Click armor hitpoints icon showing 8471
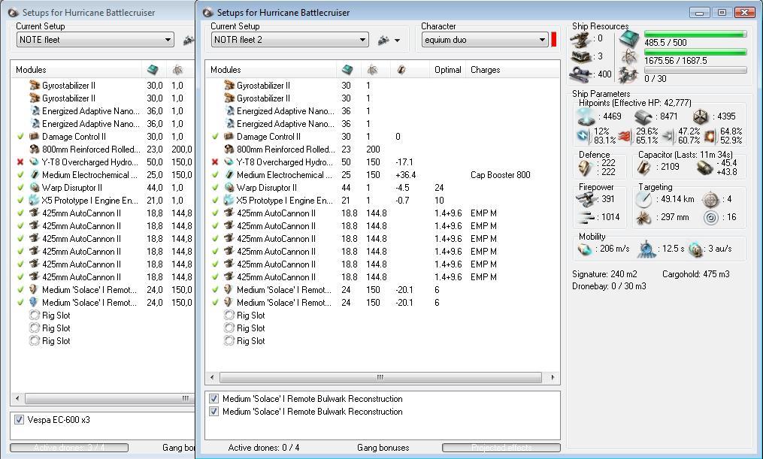 [x=643, y=116]
